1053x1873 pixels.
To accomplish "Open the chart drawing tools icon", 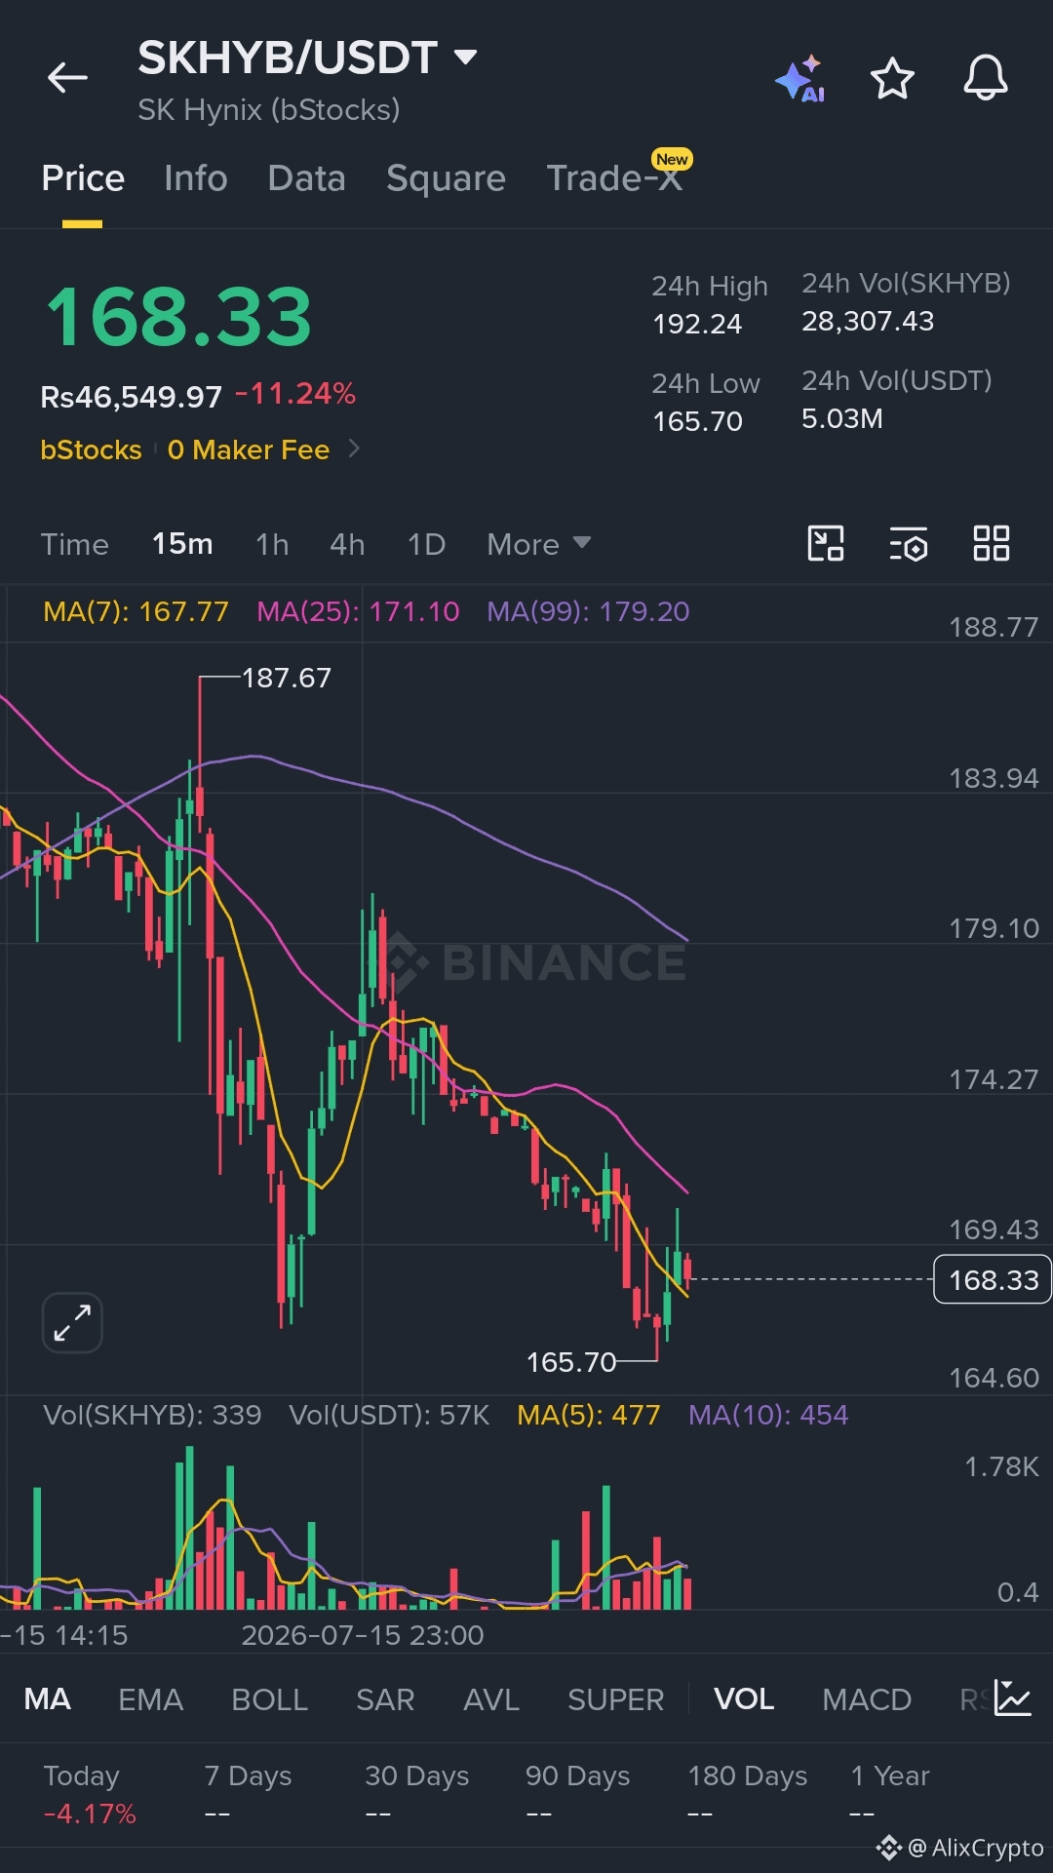I will click(x=826, y=544).
